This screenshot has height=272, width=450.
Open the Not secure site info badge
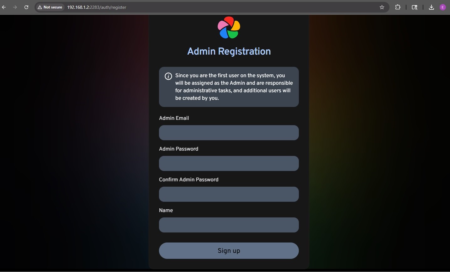50,7
